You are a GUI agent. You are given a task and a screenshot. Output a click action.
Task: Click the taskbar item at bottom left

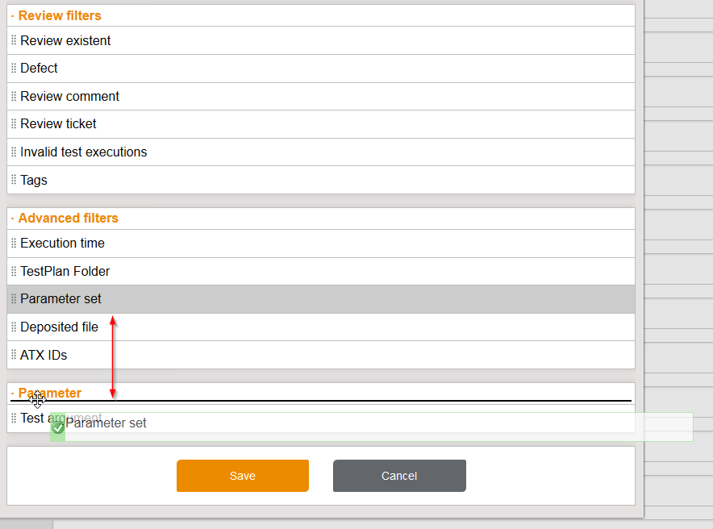pos(24,523)
